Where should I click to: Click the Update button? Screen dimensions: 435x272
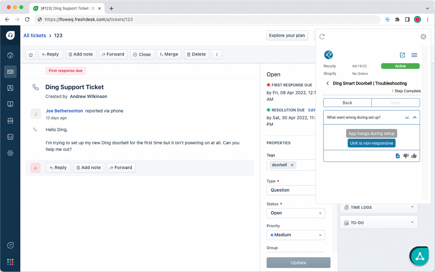298,263
